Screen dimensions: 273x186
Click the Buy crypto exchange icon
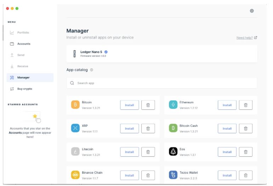click(x=12, y=89)
